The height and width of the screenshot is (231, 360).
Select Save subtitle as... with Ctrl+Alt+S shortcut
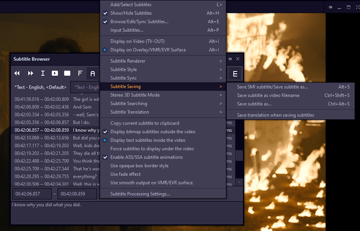290,104
